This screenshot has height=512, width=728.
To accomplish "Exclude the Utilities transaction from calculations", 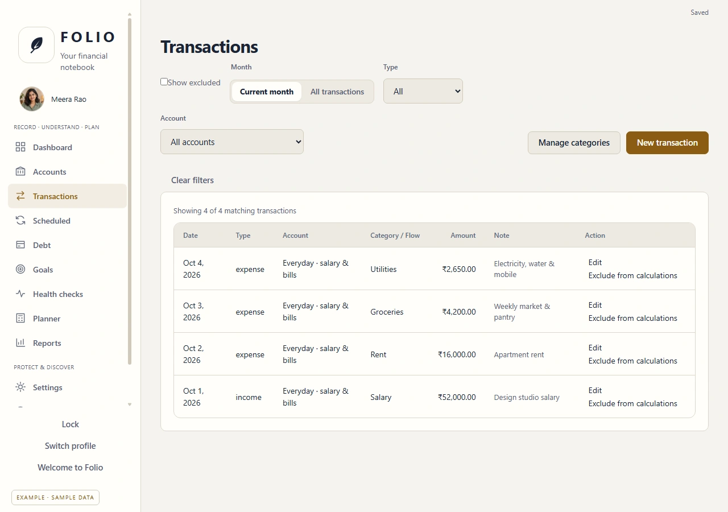I will point(632,275).
